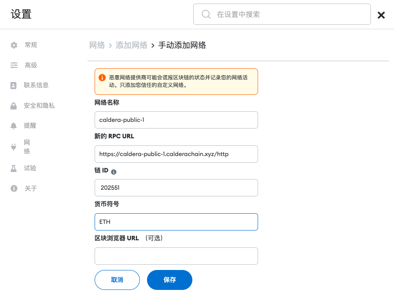Focus the 货币符号 field showing ETH
This screenshot has height=301, width=394.
coord(176,222)
